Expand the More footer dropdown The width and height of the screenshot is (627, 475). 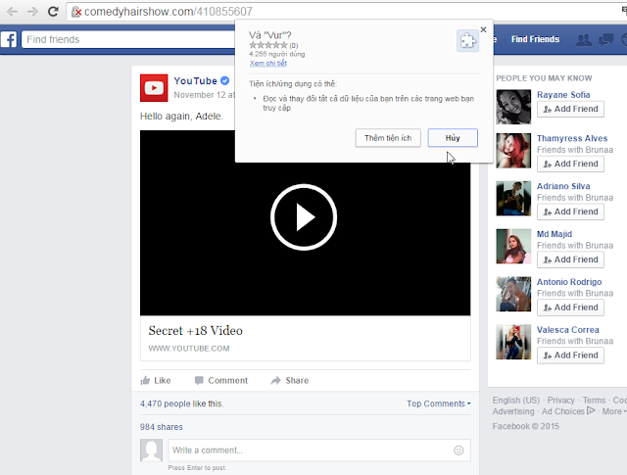(614, 411)
